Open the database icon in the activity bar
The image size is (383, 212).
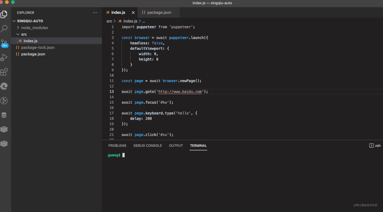[4, 115]
